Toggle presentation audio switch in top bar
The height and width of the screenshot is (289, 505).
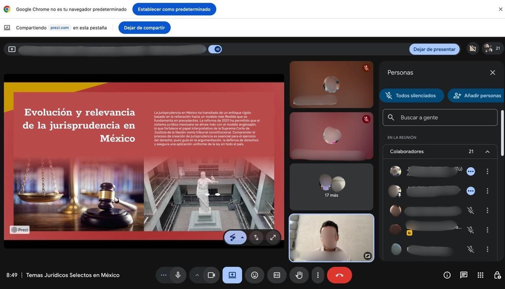click(x=215, y=49)
